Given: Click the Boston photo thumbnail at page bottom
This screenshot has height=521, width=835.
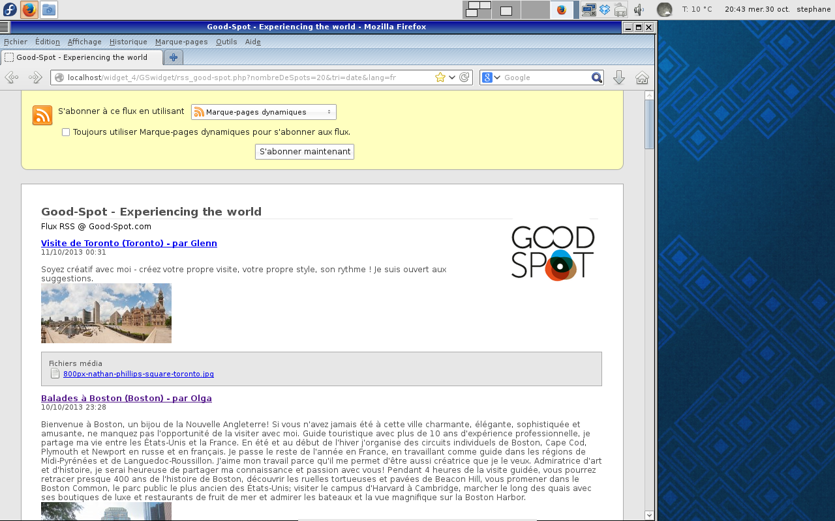Looking at the screenshot, I should coord(106,511).
